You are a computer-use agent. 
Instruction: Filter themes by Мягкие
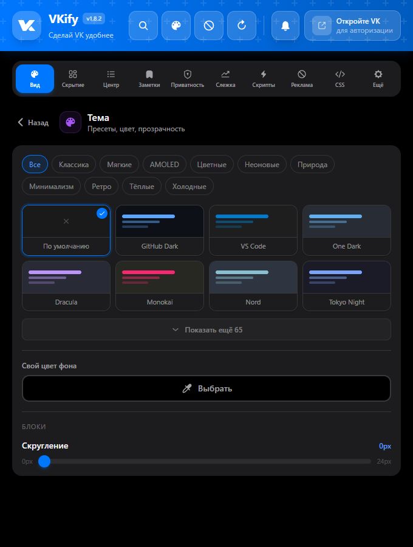119,164
